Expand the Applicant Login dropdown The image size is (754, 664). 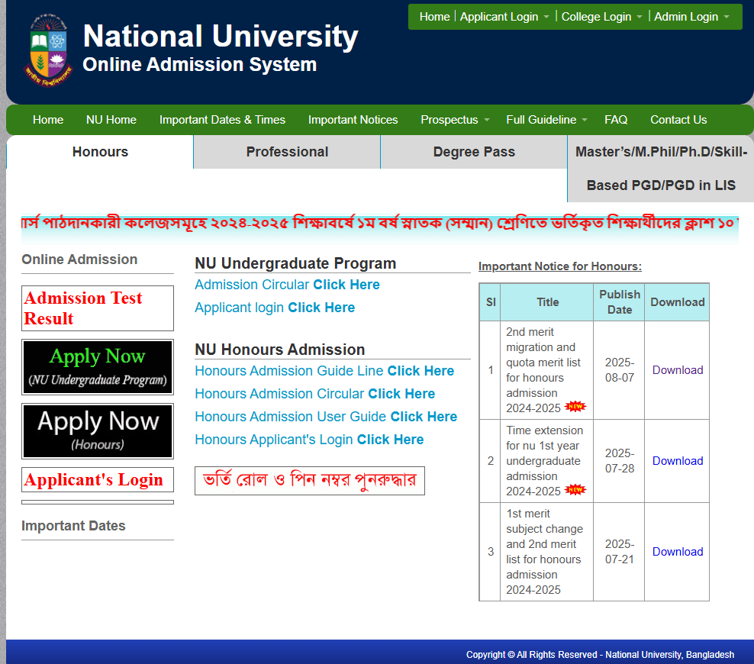[504, 17]
